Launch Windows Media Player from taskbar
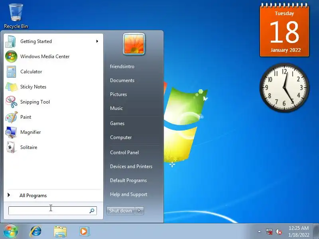 (84, 231)
